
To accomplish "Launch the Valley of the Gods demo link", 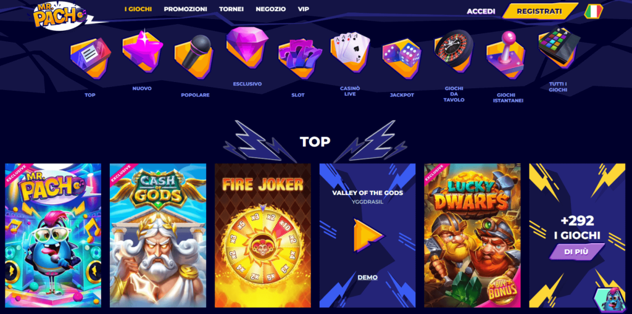I will tap(368, 278).
